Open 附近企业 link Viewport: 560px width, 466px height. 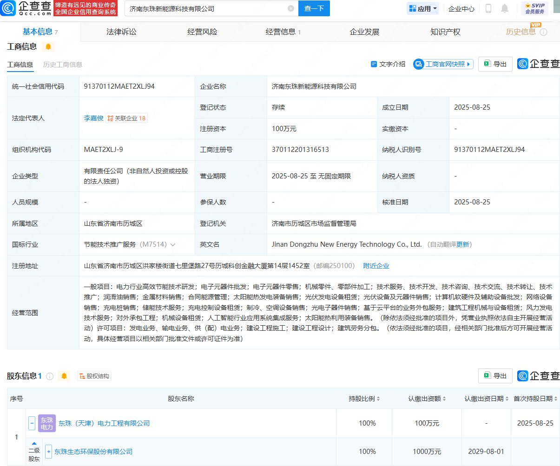[x=376, y=266]
